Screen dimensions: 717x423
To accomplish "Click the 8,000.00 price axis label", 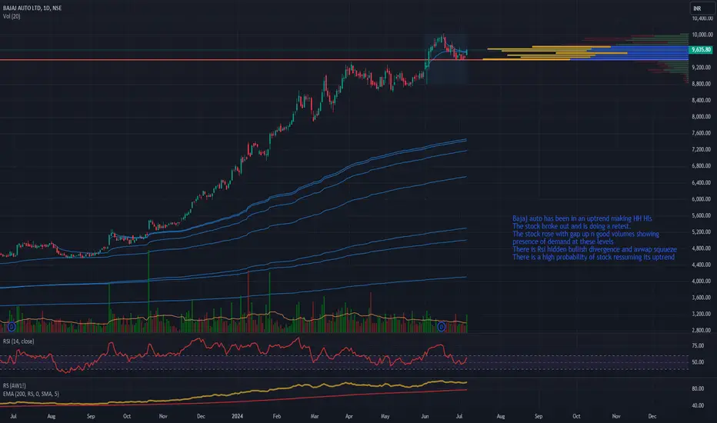I will click(x=702, y=117).
